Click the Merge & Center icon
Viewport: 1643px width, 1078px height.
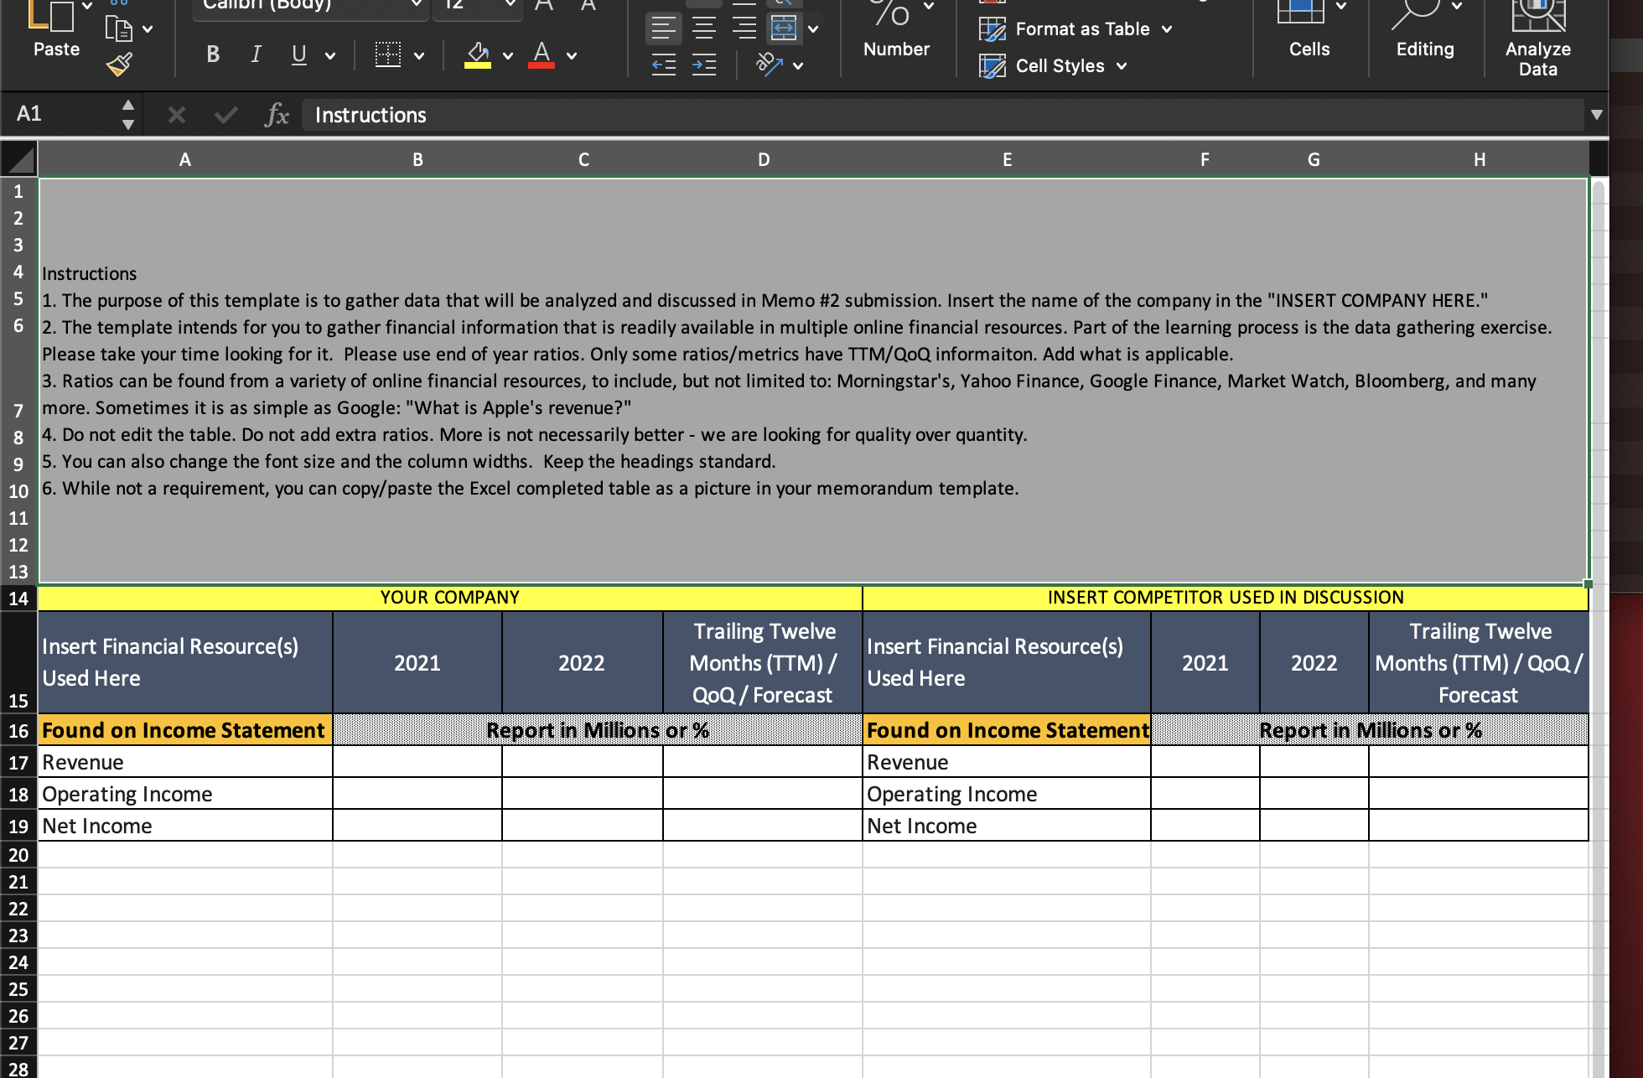(x=784, y=26)
